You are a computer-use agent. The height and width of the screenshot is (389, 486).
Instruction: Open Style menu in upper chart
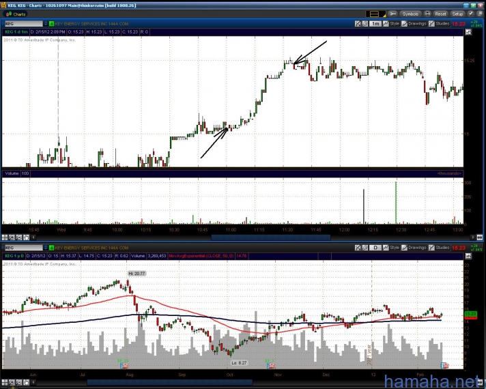pyautogui.click(x=395, y=24)
